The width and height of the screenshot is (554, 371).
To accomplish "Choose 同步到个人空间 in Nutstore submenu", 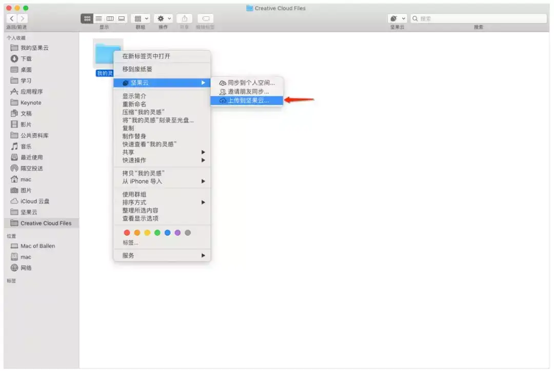I will pos(247,83).
